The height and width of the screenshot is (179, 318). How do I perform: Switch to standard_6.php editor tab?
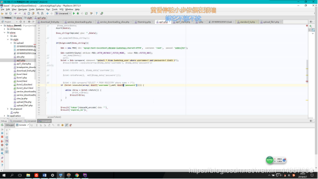[x=247, y=22]
